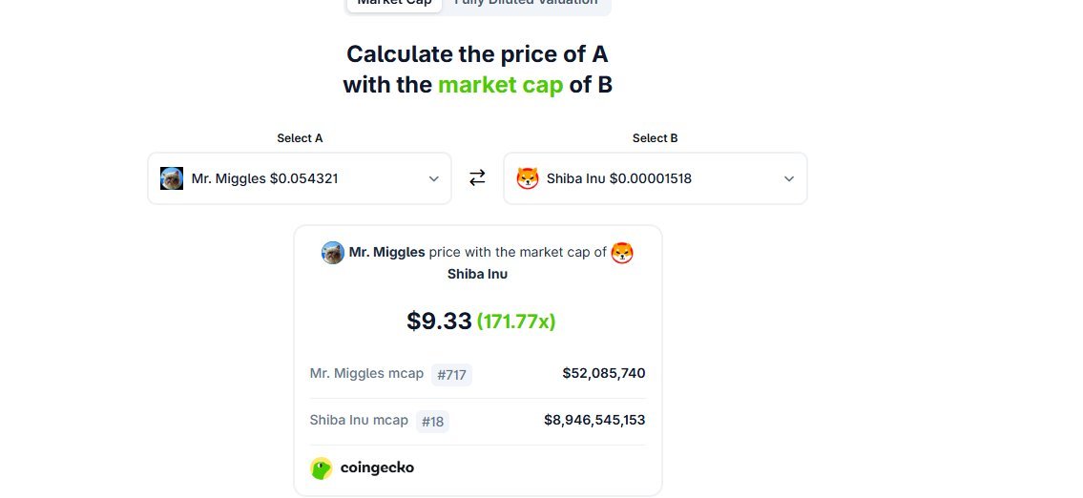Screen dimensions: 1083x498
Task: Click Mr. Miggles icon in result card header
Action: [x=333, y=253]
